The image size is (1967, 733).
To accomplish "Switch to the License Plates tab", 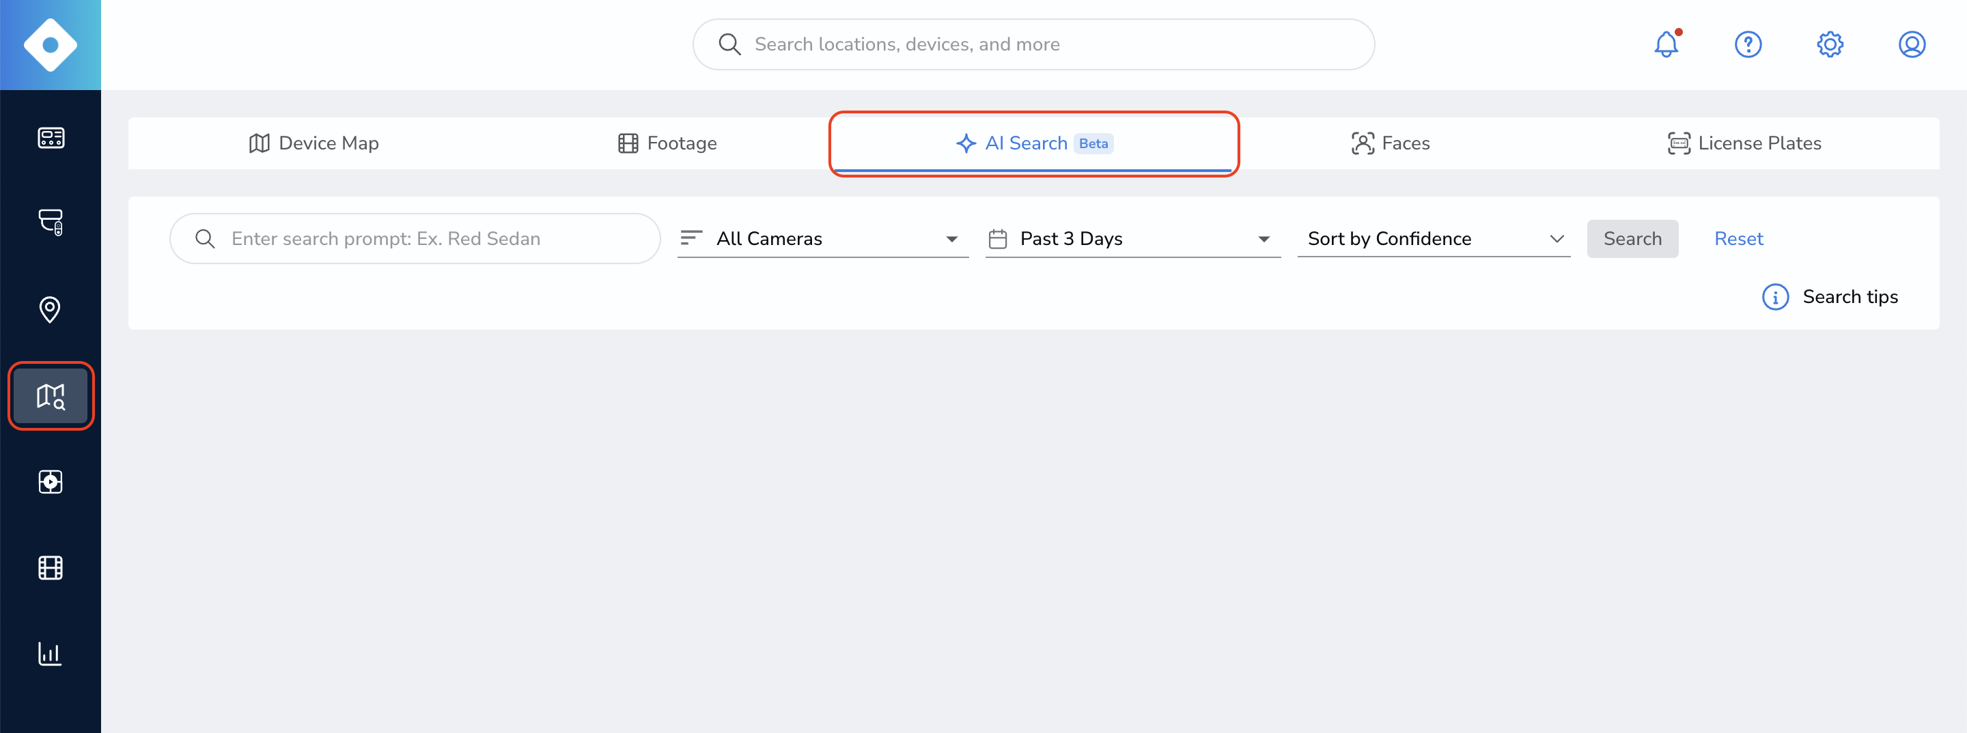I will click(x=1744, y=143).
